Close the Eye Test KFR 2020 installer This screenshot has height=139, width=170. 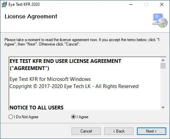tap(162, 4)
